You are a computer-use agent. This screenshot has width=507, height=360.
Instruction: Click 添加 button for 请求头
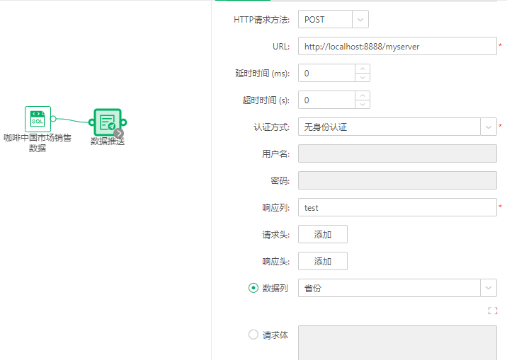[x=322, y=234]
